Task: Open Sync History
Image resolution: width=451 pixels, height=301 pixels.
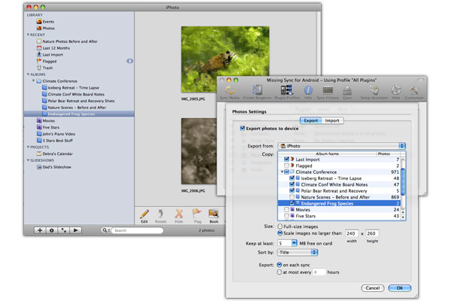Action: pyautogui.click(x=328, y=91)
